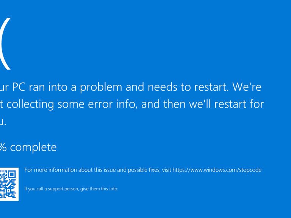Click the QR code image

coord(8,184)
